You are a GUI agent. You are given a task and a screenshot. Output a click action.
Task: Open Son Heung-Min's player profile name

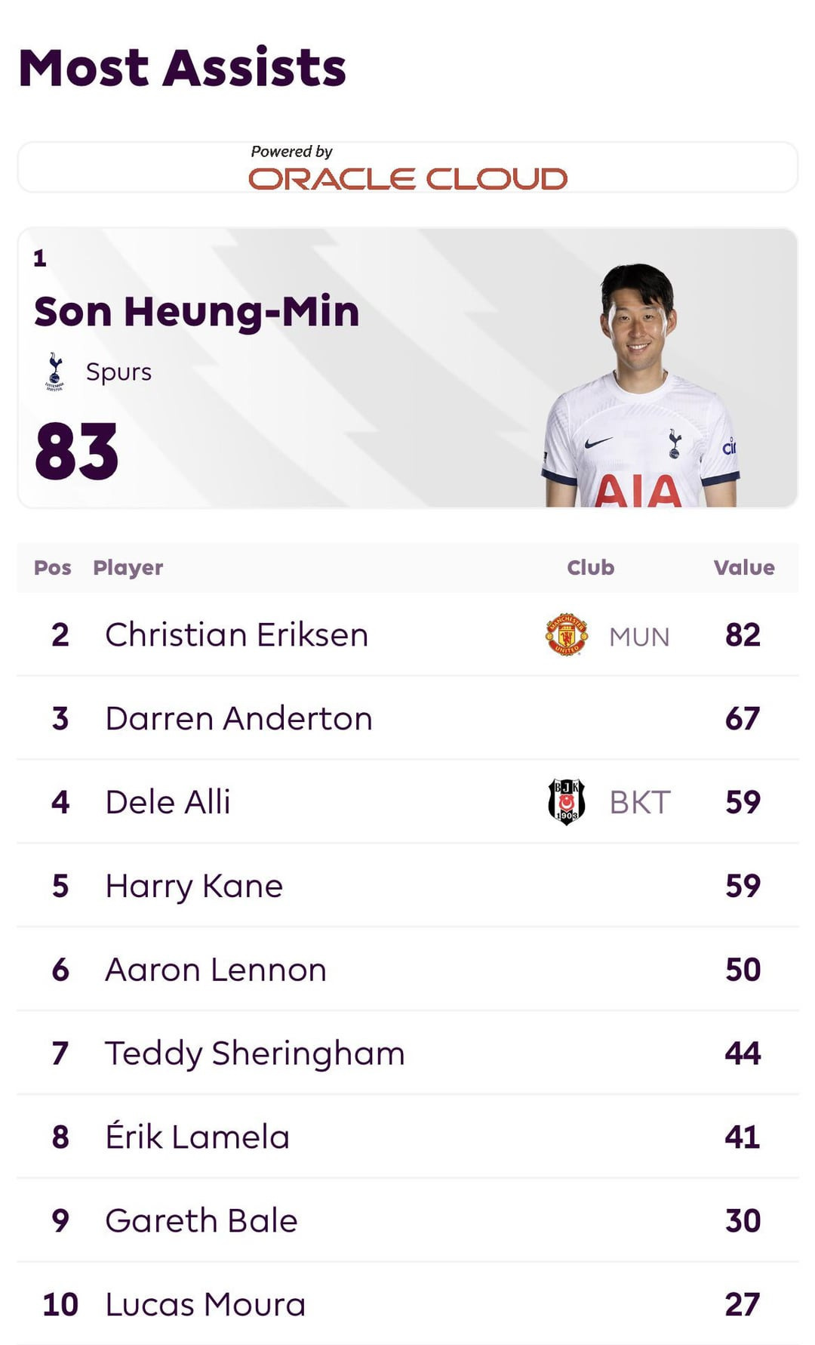coord(196,312)
